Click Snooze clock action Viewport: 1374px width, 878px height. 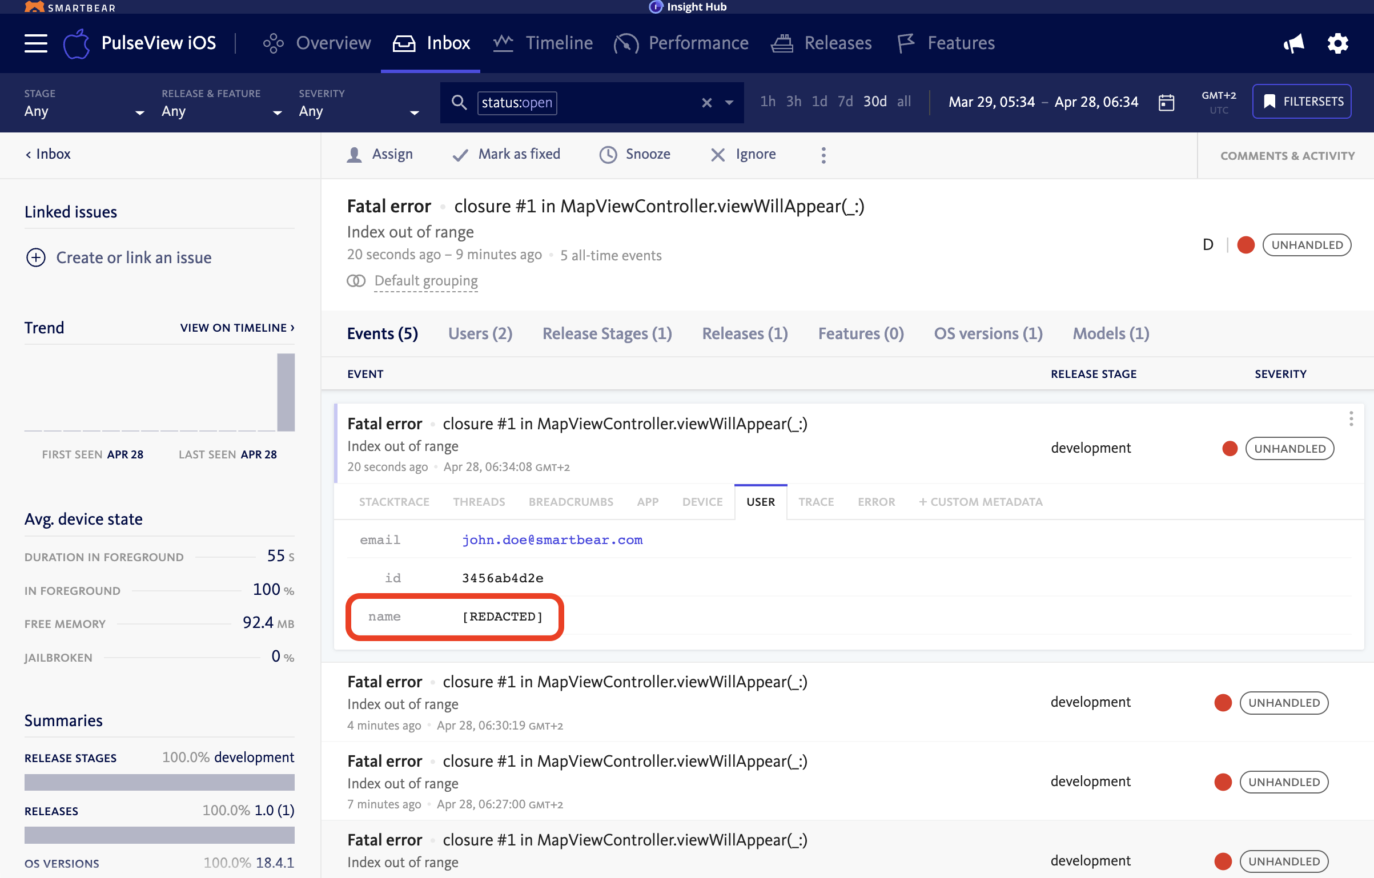635,155
